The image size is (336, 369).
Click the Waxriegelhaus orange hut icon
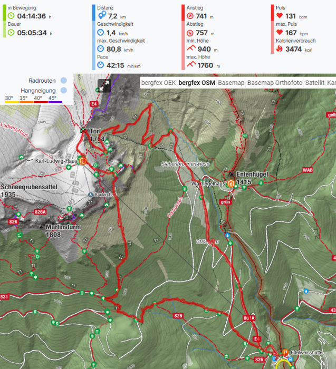[231, 183]
